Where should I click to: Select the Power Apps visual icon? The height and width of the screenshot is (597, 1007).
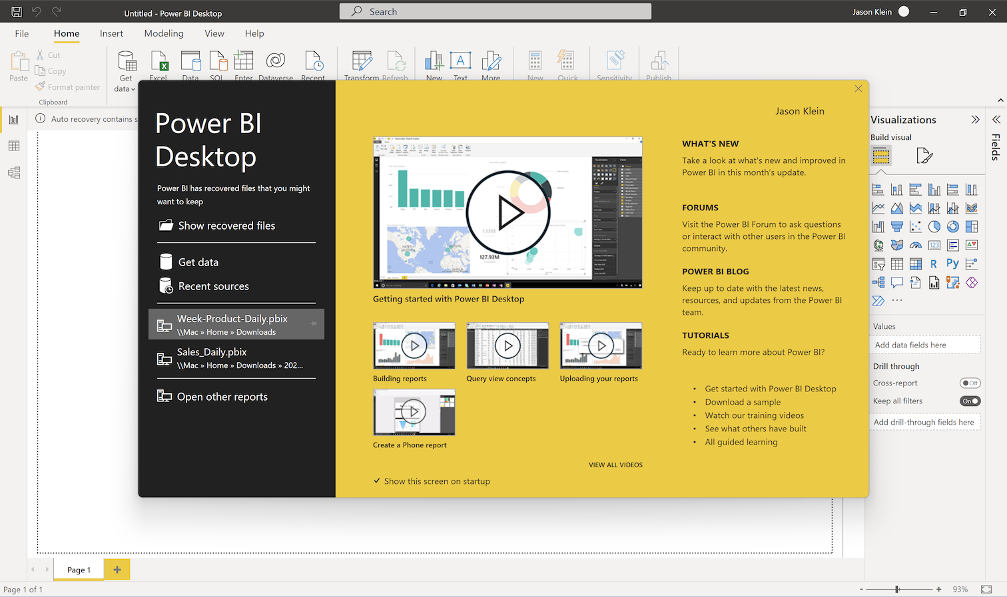point(972,283)
